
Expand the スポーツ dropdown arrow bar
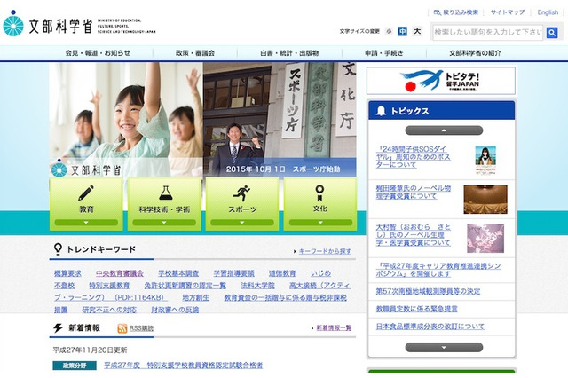(242, 223)
